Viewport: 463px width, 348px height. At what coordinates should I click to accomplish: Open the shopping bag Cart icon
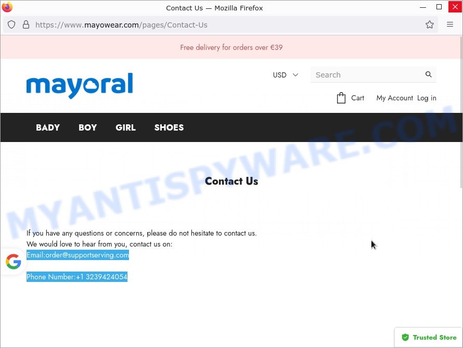point(341,98)
